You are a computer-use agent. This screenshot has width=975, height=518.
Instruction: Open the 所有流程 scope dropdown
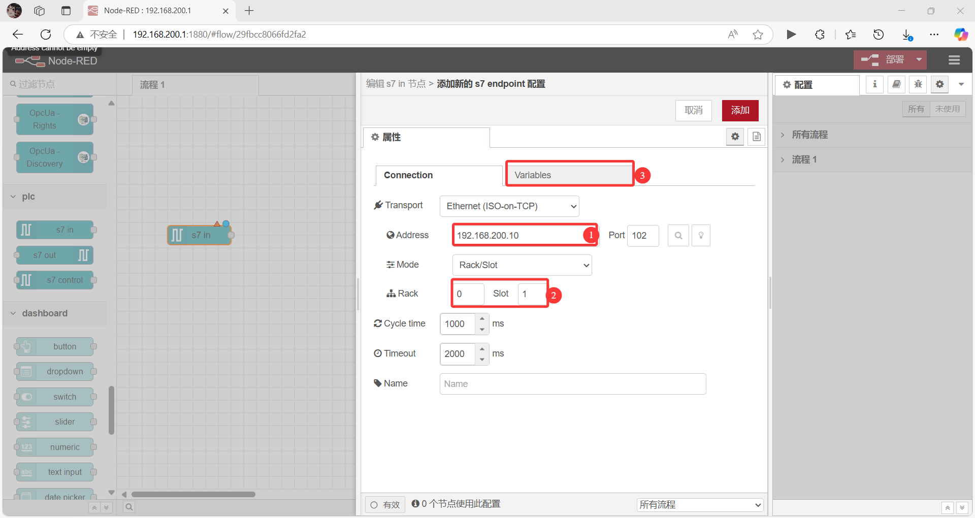(700, 505)
